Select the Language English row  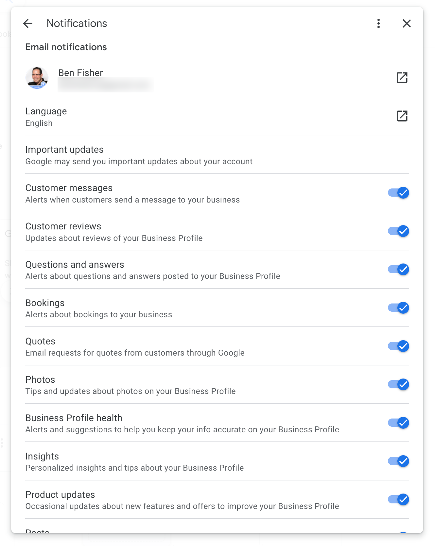pyautogui.click(x=196, y=117)
